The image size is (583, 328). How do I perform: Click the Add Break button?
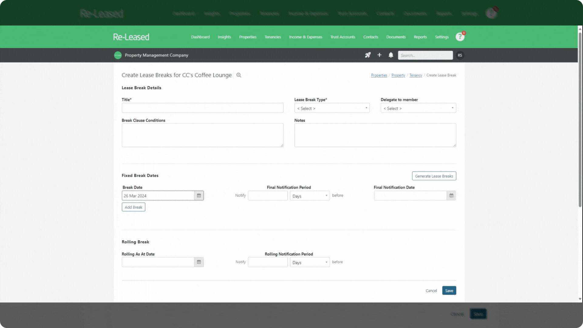pos(133,207)
